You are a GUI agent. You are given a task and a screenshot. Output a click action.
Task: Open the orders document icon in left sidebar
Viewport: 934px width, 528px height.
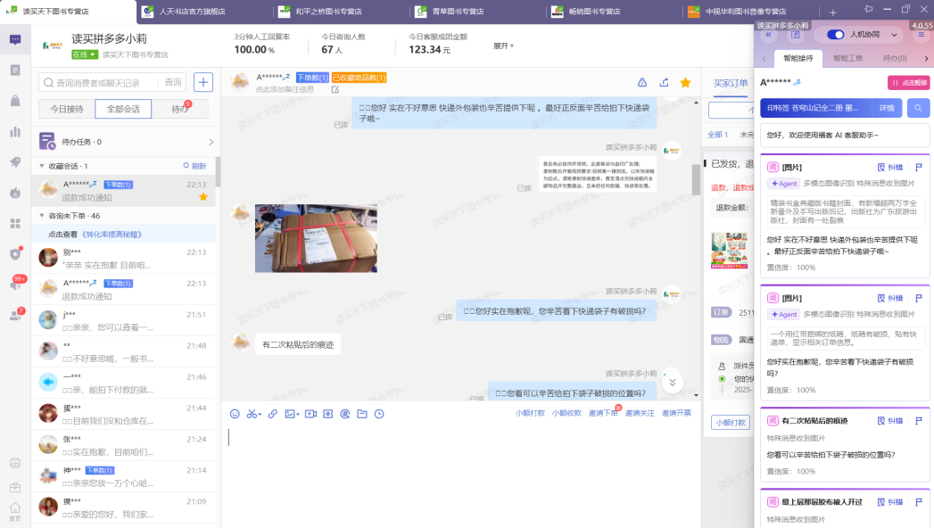pyautogui.click(x=15, y=70)
